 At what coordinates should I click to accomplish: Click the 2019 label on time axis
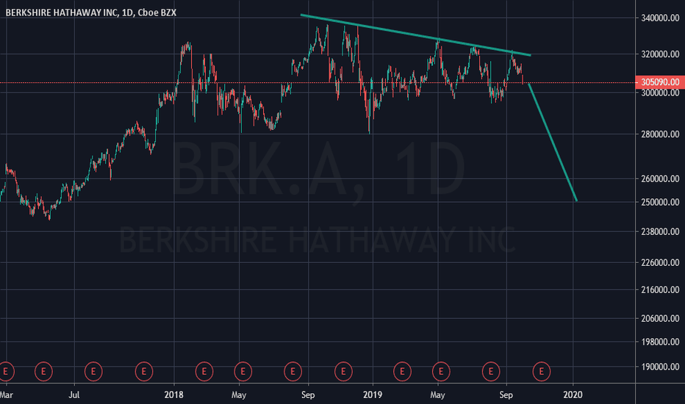(373, 395)
